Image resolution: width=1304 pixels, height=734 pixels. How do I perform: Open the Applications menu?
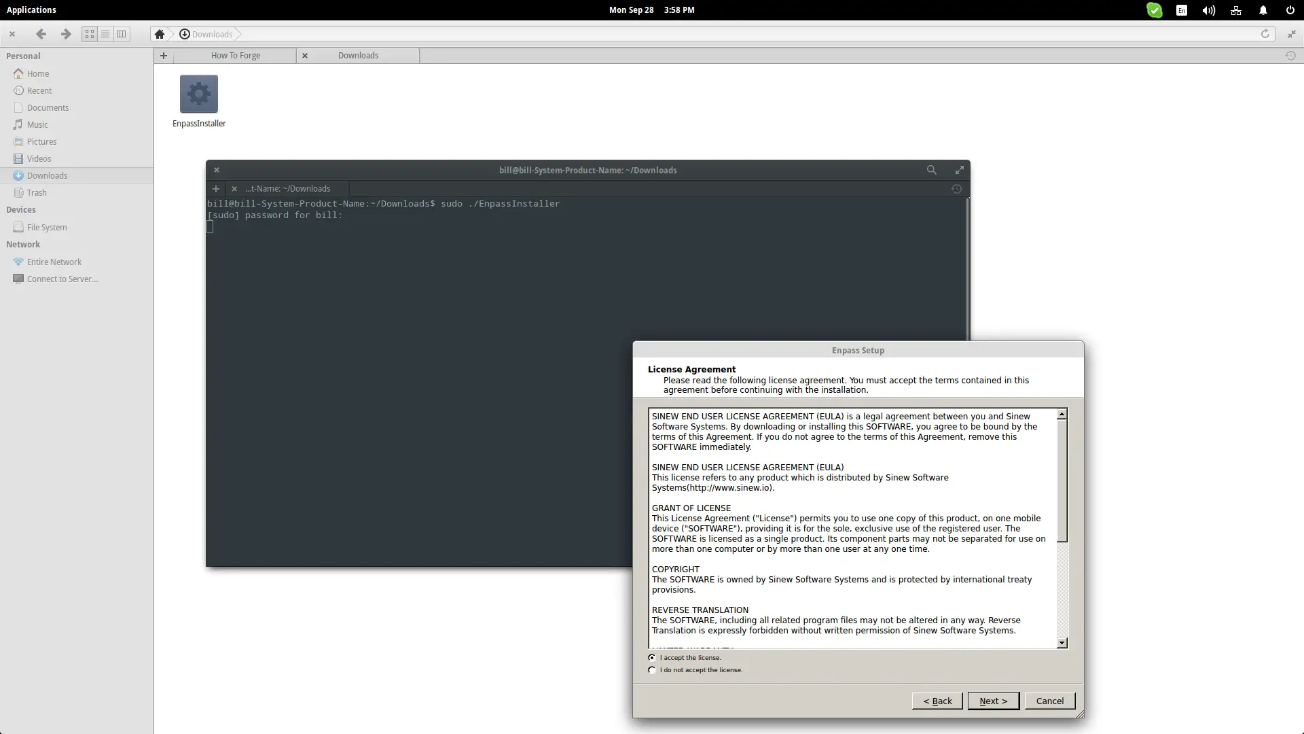pos(31,10)
